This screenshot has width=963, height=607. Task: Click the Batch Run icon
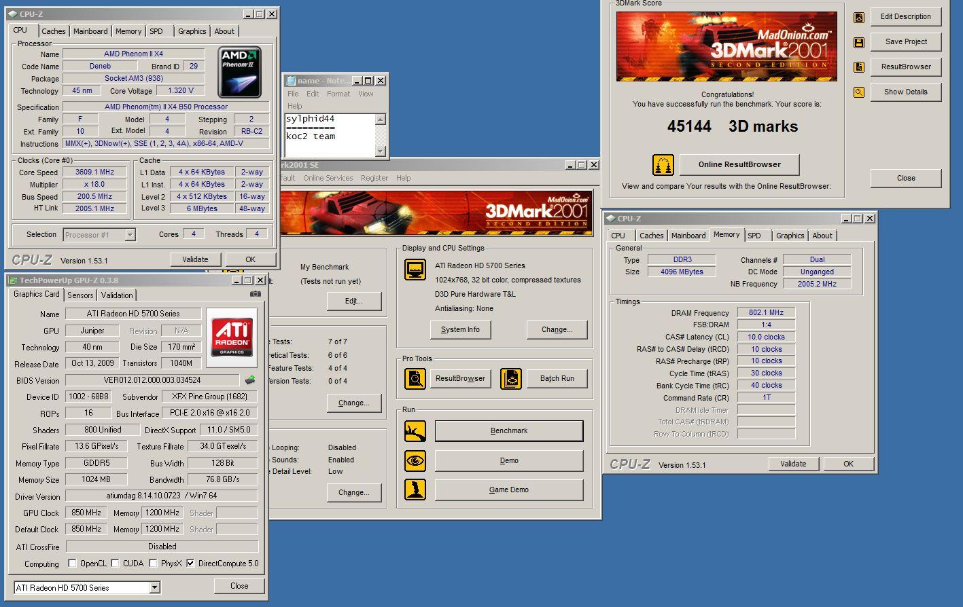511,379
